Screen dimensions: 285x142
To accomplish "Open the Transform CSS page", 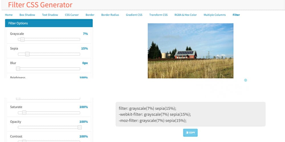I will click(x=158, y=15).
